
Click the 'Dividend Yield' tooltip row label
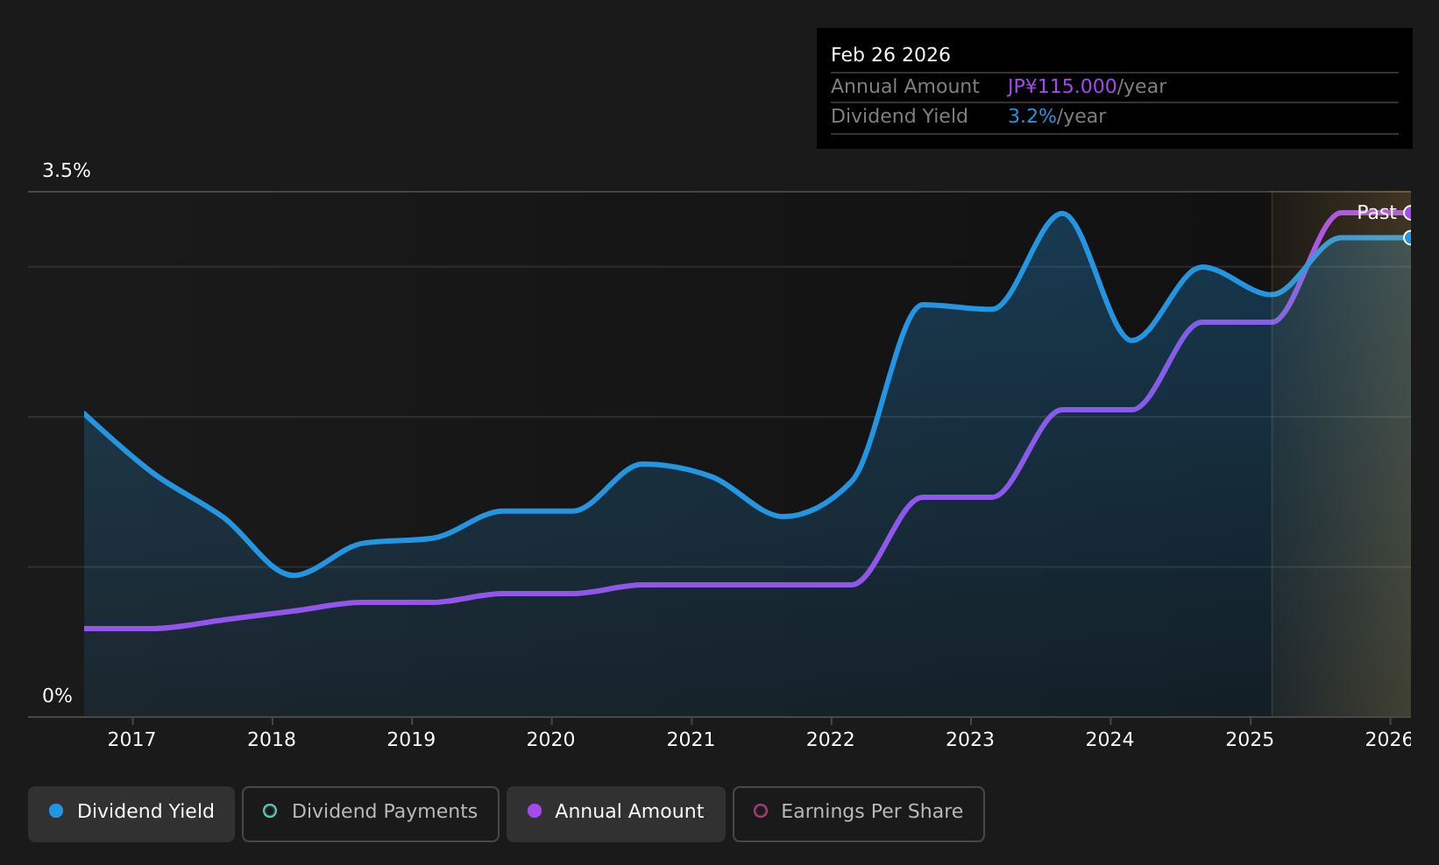[x=899, y=116]
